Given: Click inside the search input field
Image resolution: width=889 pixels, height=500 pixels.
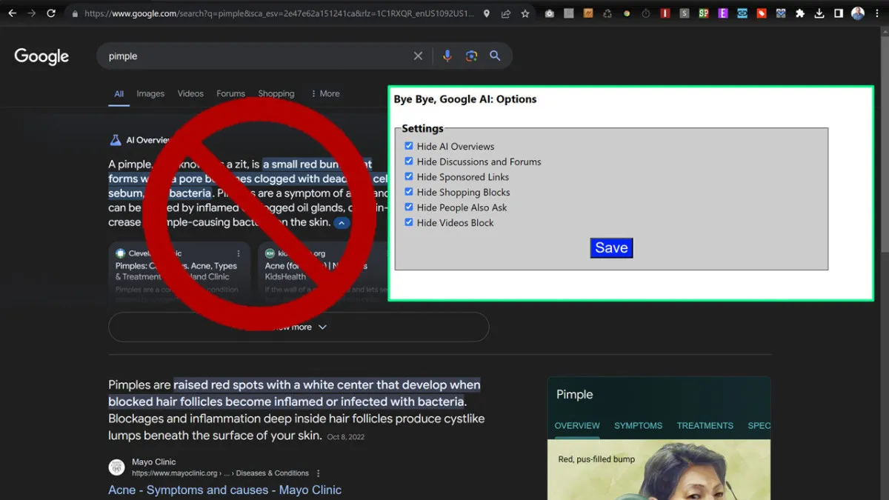Looking at the screenshot, I should pos(222,56).
